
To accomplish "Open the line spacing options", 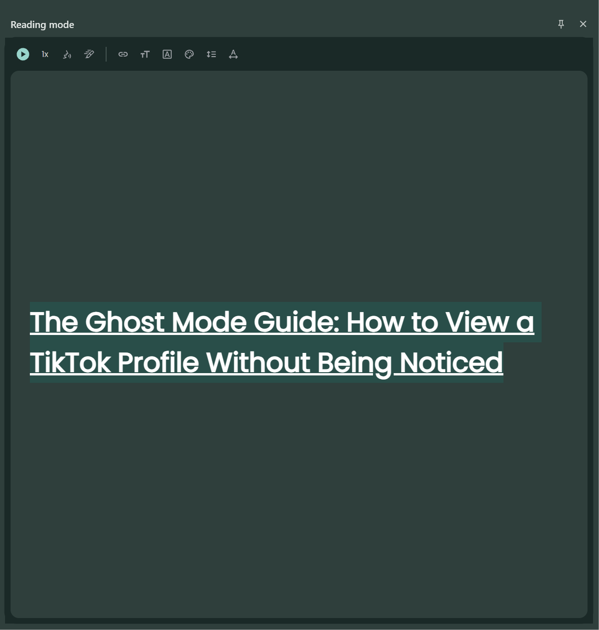I will 211,54.
